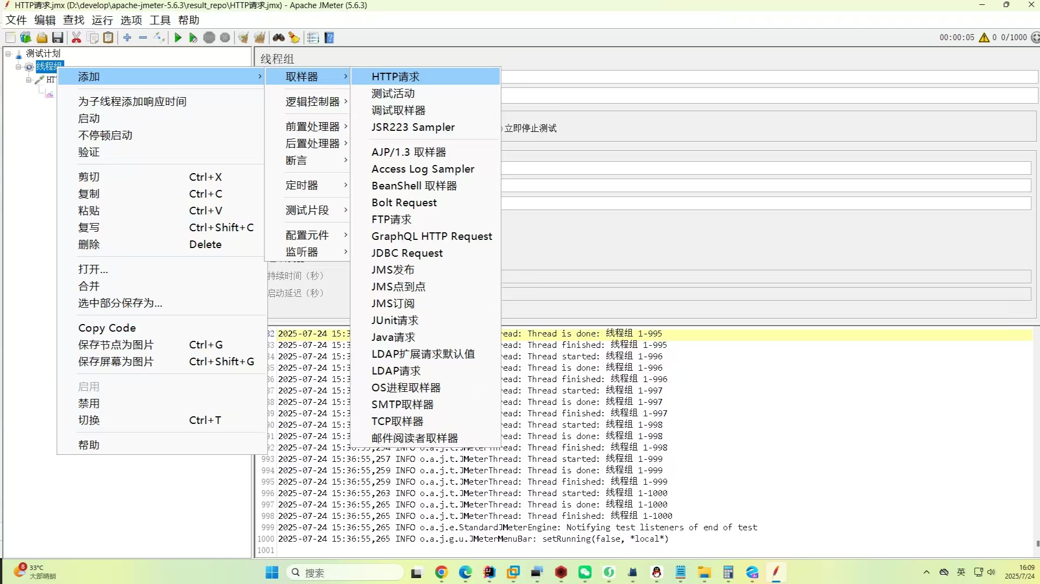Click the warning triangle log icon
The width and height of the screenshot is (1040, 584).
[984, 37]
